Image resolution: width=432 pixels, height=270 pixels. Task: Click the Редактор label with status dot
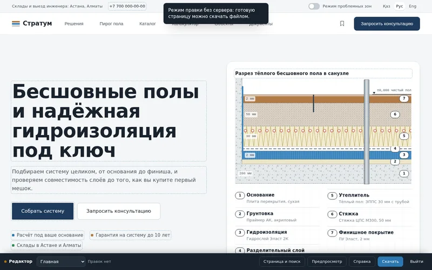(18, 261)
